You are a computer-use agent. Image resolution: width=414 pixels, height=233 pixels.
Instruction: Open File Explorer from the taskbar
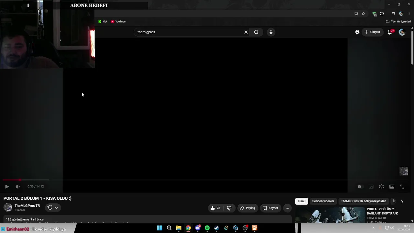[x=179, y=228]
